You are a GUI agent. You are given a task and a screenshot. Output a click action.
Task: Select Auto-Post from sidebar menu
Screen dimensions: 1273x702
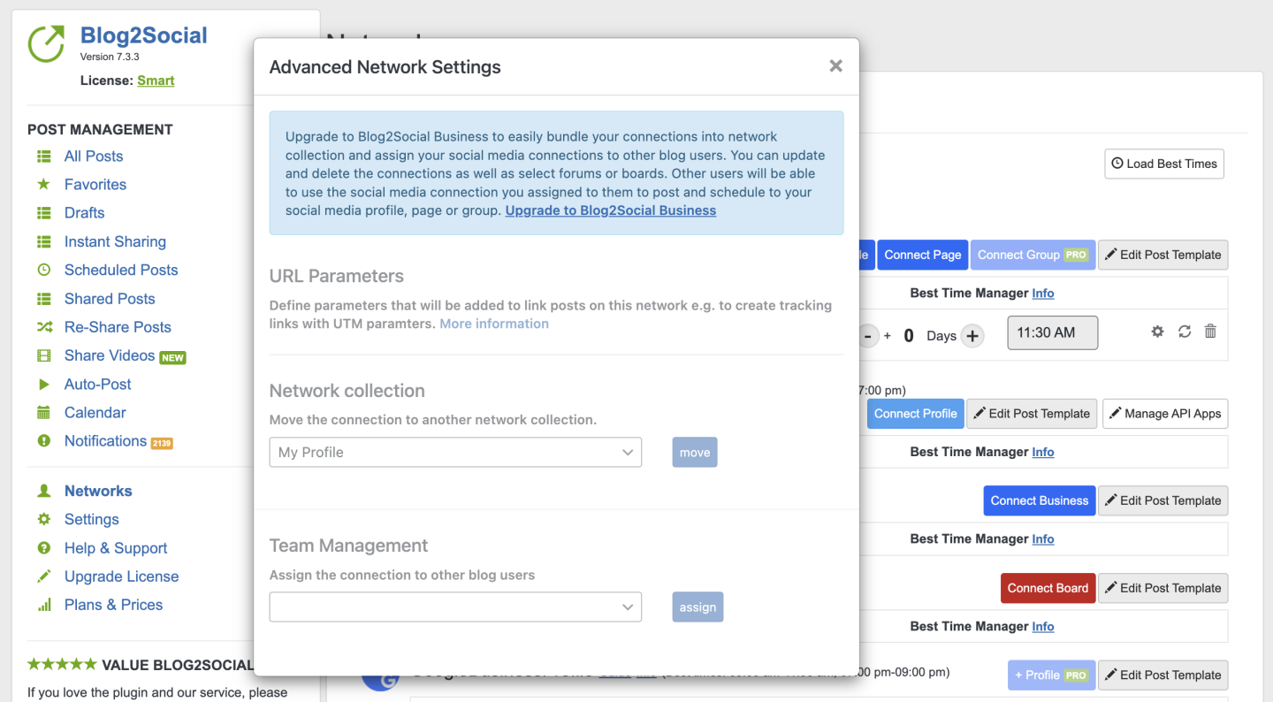pos(97,385)
